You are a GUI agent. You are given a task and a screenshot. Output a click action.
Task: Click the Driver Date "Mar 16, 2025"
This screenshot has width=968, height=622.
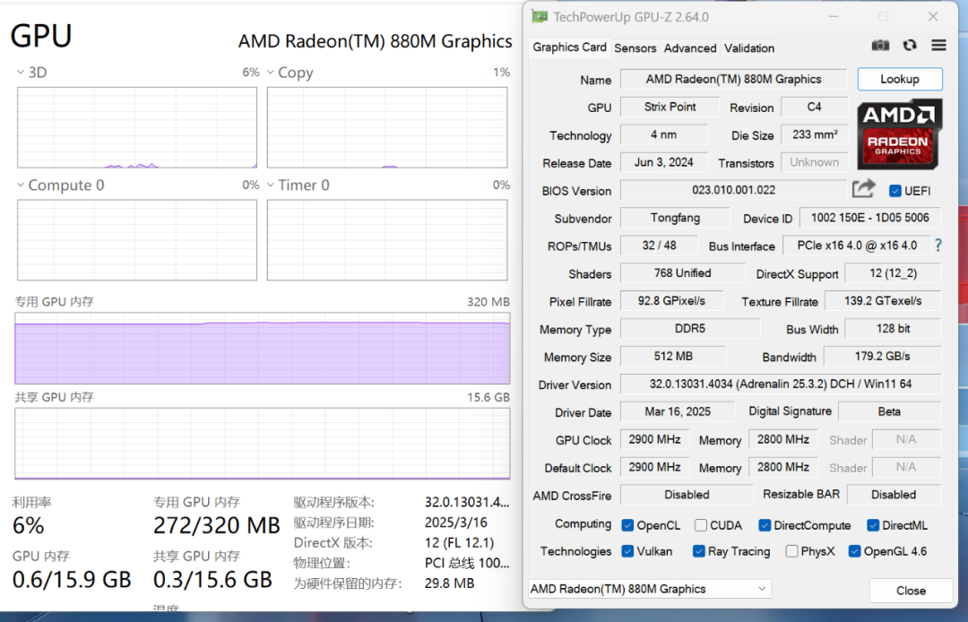[678, 411]
